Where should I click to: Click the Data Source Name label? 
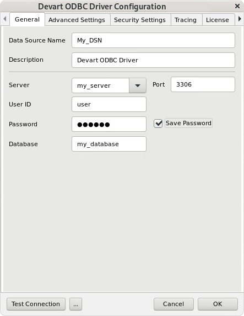37,40
